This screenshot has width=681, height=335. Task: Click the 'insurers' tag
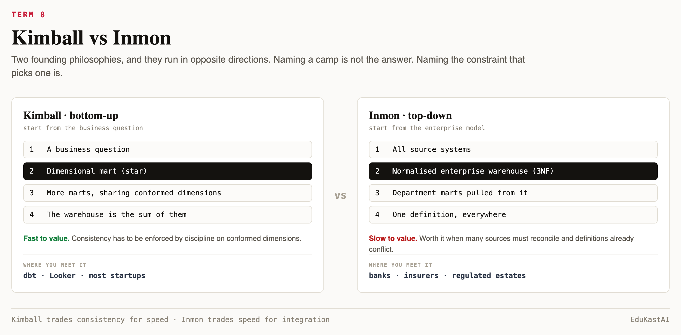421,276
